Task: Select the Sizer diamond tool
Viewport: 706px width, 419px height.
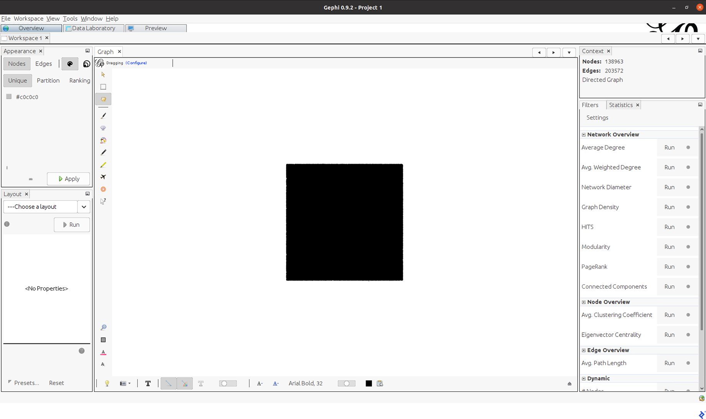Action: [103, 128]
